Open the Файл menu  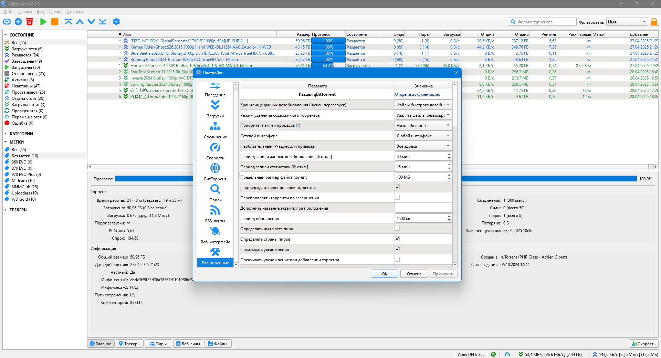pyautogui.click(x=9, y=12)
